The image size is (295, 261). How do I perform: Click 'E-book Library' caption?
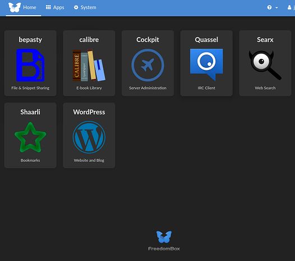pos(89,88)
